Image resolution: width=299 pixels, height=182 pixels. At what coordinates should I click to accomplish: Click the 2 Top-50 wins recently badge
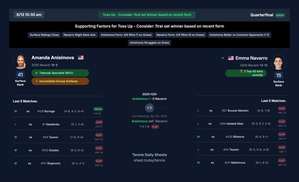pyautogui.click(x=246, y=73)
